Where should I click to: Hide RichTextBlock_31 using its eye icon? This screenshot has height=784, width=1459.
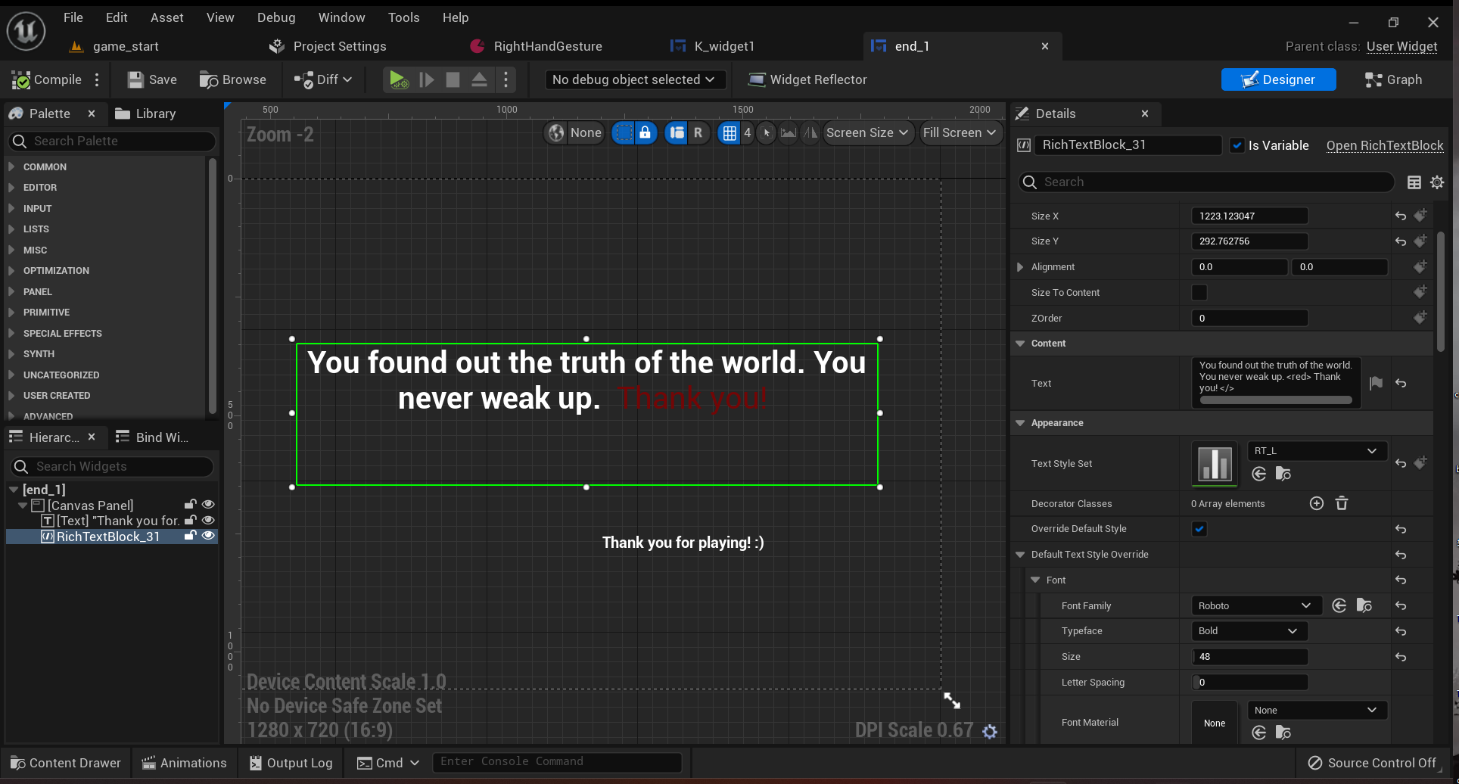[208, 536]
